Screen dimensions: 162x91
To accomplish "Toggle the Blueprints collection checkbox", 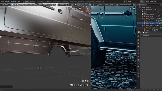I will tap(142, 10).
